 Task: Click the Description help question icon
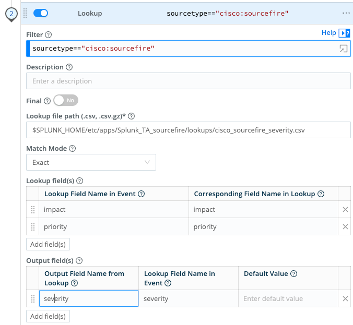point(69,67)
